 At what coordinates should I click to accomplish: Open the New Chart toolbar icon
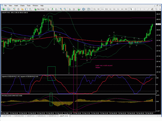tap(3, 9)
